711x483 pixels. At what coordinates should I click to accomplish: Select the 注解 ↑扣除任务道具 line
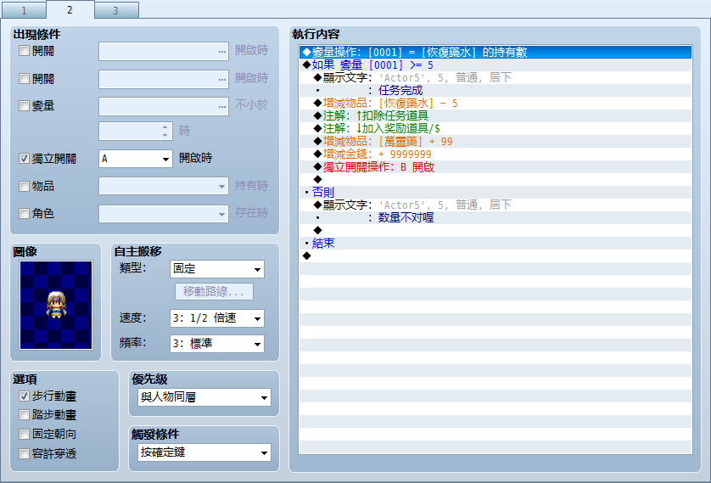click(495, 115)
